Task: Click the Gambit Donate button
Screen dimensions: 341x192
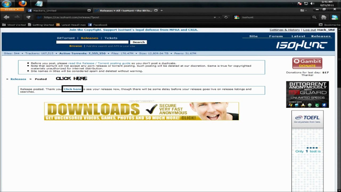Action: click(x=307, y=63)
